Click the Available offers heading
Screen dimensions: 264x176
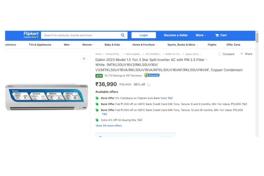pyautogui.click(x=107, y=92)
